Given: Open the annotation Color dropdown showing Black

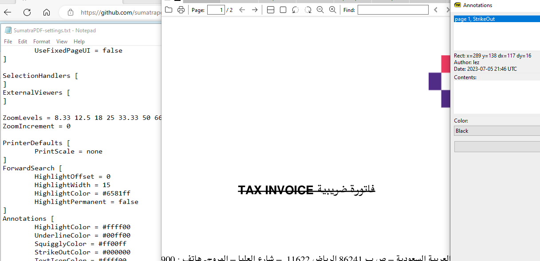Looking at the screenshot, I should (497, 130).
